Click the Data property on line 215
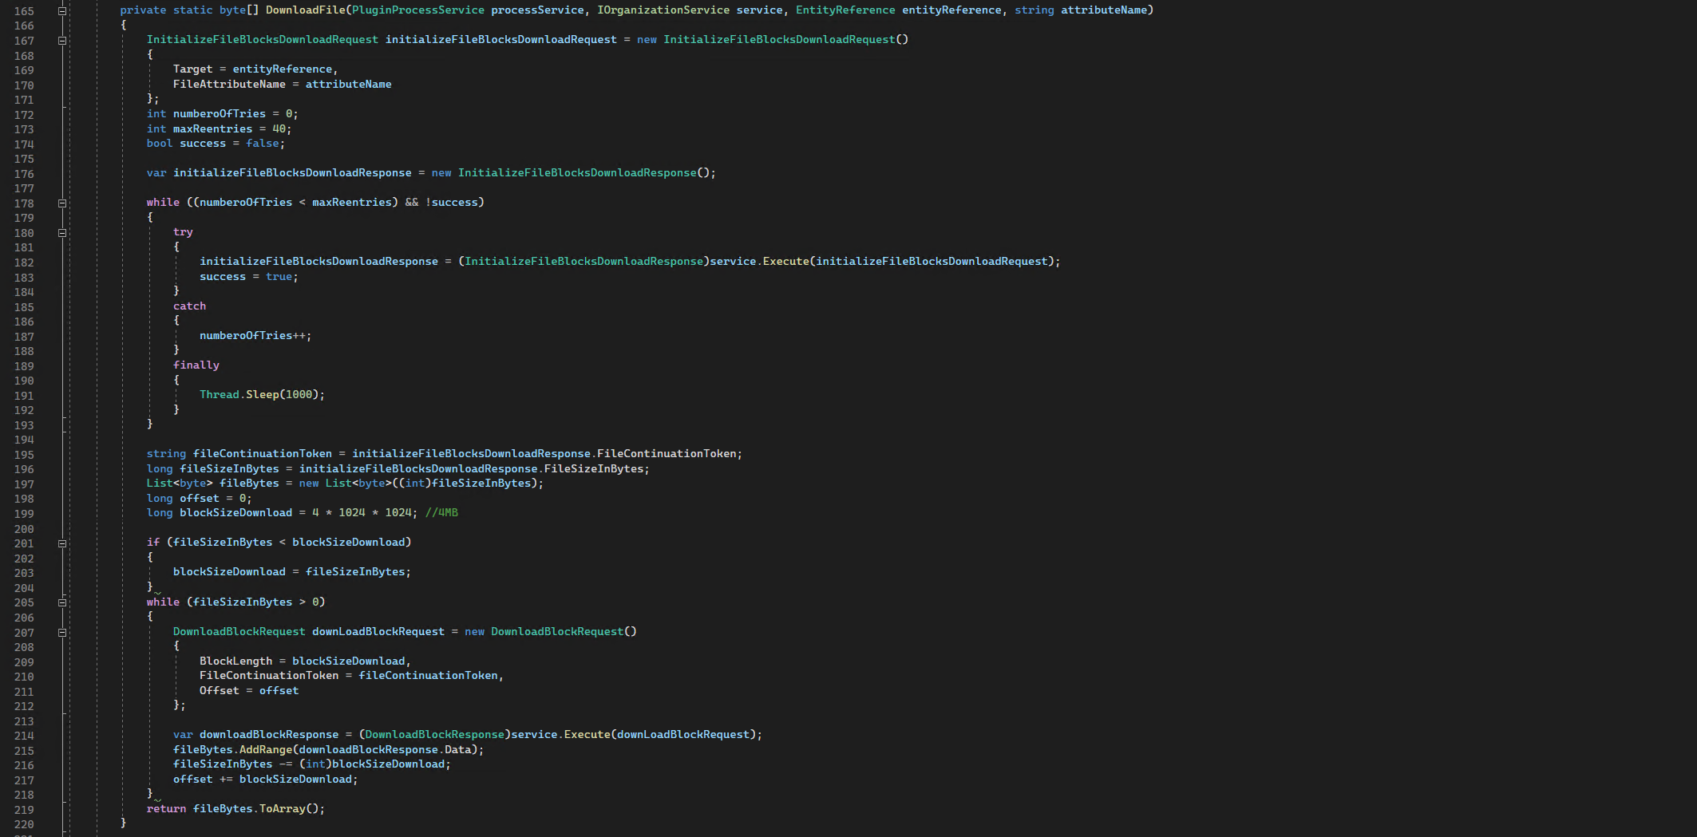This screenshot has height=837, width=1697. click(458, 749)
